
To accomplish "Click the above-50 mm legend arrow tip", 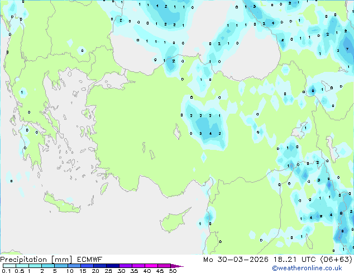I will (177, 266).
